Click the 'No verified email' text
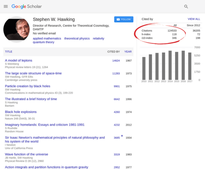 44,33
